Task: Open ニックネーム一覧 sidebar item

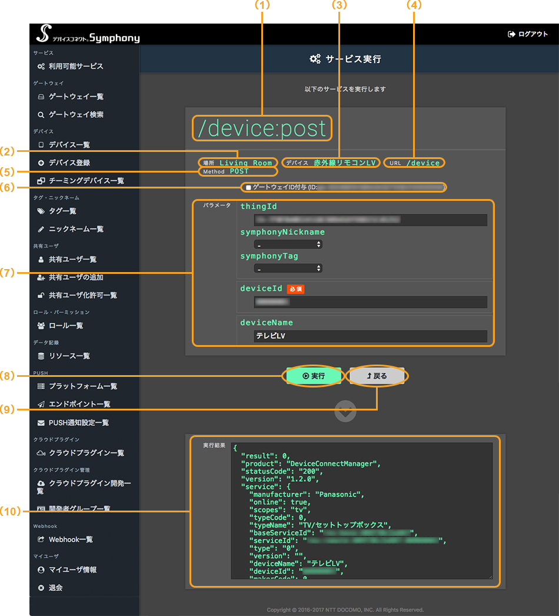Action: [x=76, y=229]
